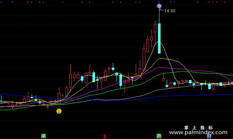233x139 pixels.
Task: Select the tall cyan candlestick at the peak
Action: (x=159, y=38)
